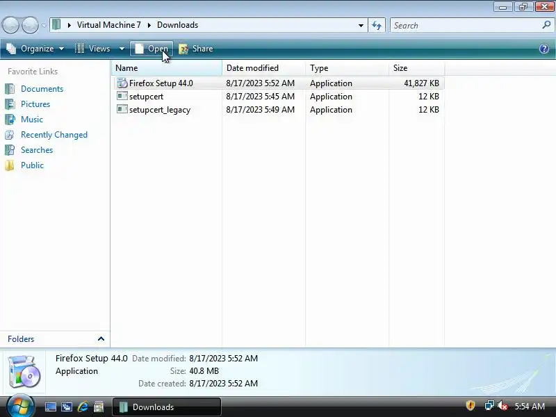The height and width of the screenshot is (417, 556).
Task: Sort by the Type column header
Action: coord(347,67)
